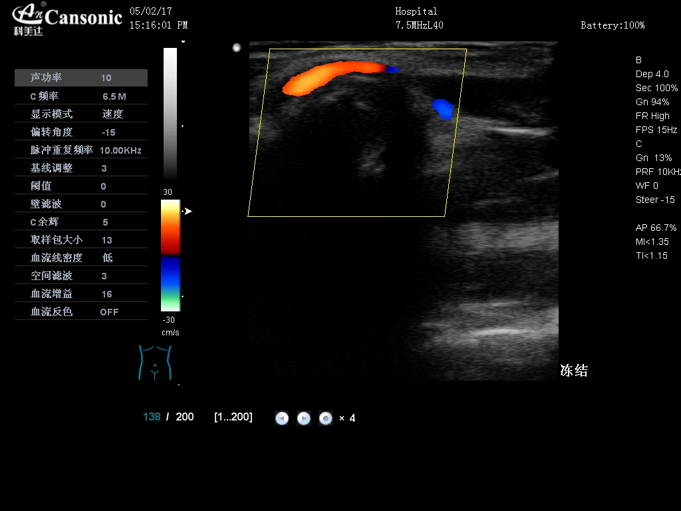Screen dimensions: 681x511
Task: Click the B mode label in parameters
Action: [x=638, y=60]
